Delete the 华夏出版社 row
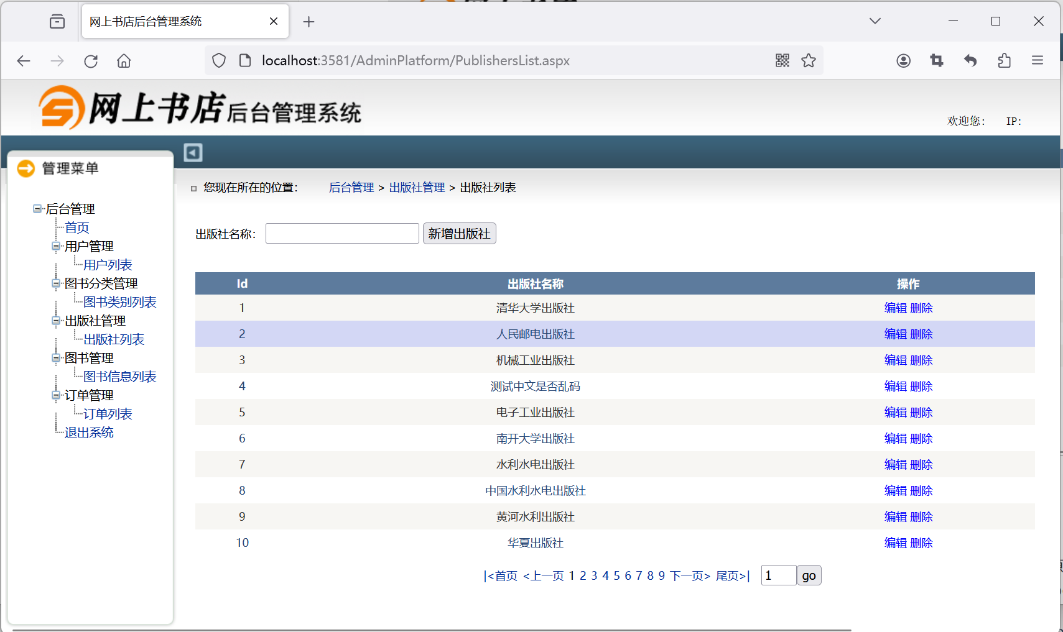This screenshot has width=1063, height=632. [x=921, y=543]
